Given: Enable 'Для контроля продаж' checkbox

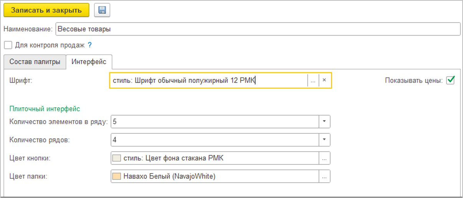Looking at the screenshot, I should click(8, 45).
